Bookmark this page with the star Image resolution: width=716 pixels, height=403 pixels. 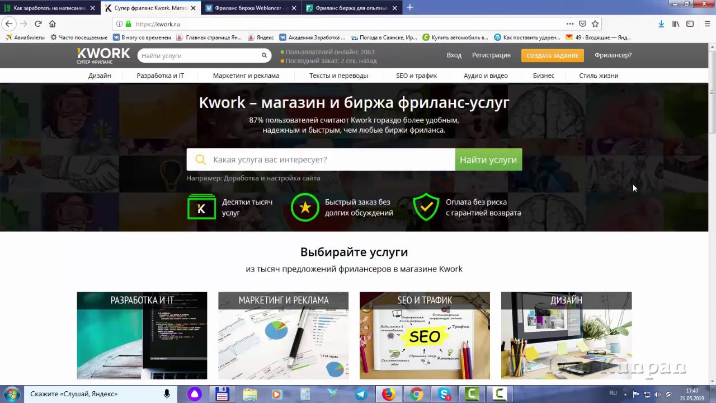coord(595,24)
